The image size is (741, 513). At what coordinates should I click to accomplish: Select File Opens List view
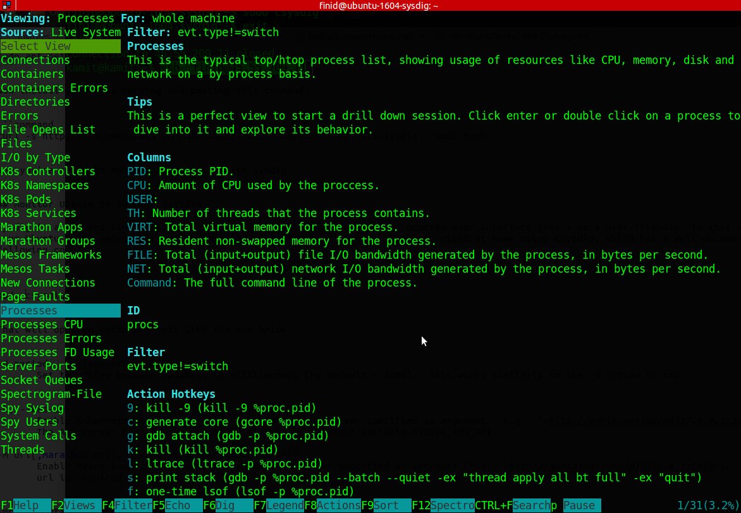tap(47, 130)
